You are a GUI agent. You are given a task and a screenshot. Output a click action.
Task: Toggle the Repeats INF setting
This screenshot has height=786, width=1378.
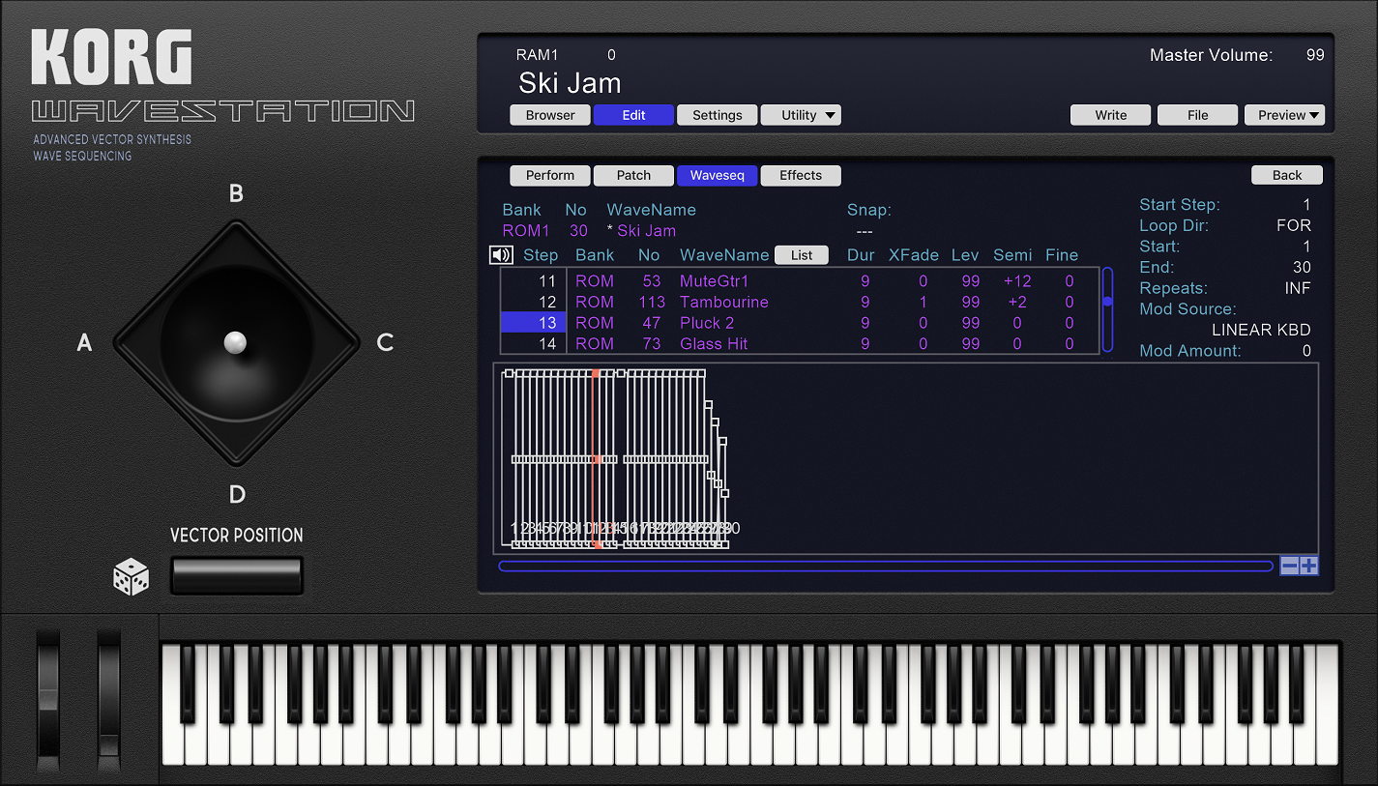(1298, 287)
